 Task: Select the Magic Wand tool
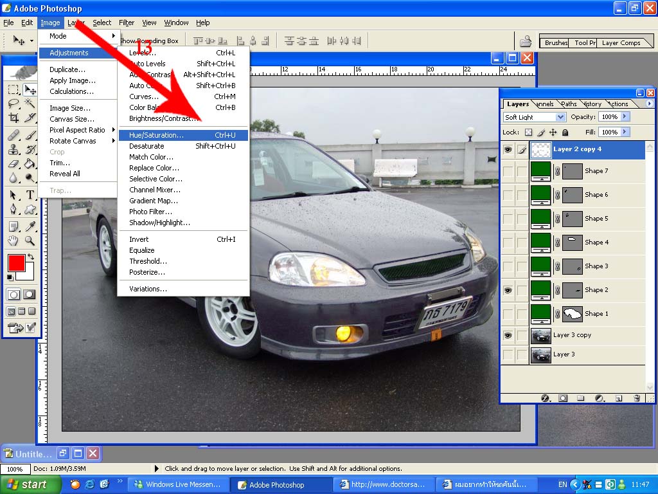tap(30, 104)
